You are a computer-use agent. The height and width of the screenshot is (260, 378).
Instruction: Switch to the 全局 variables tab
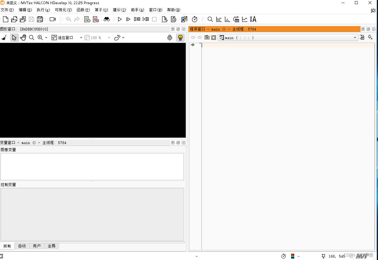coord(52,246)
